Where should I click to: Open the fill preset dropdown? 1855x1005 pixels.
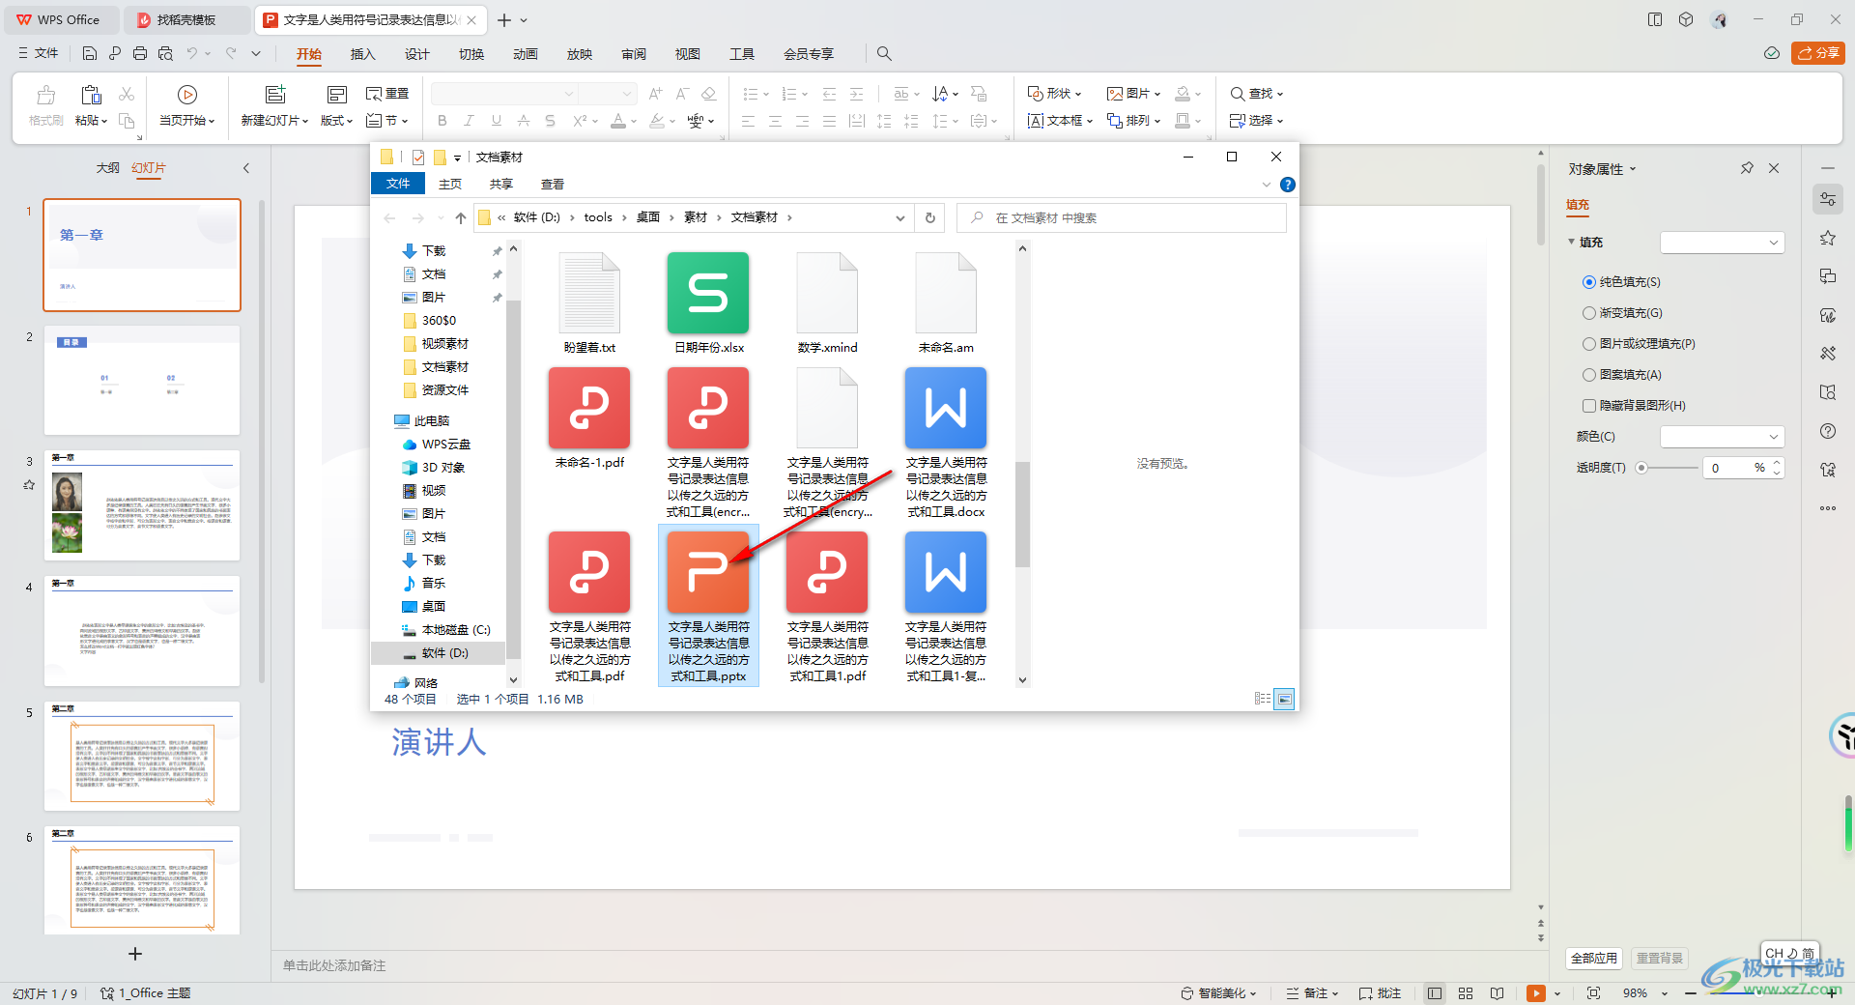coord(1722,243)
